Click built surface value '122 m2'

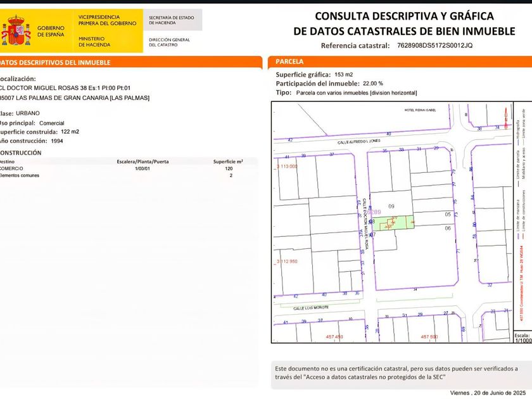coord(70,132)
